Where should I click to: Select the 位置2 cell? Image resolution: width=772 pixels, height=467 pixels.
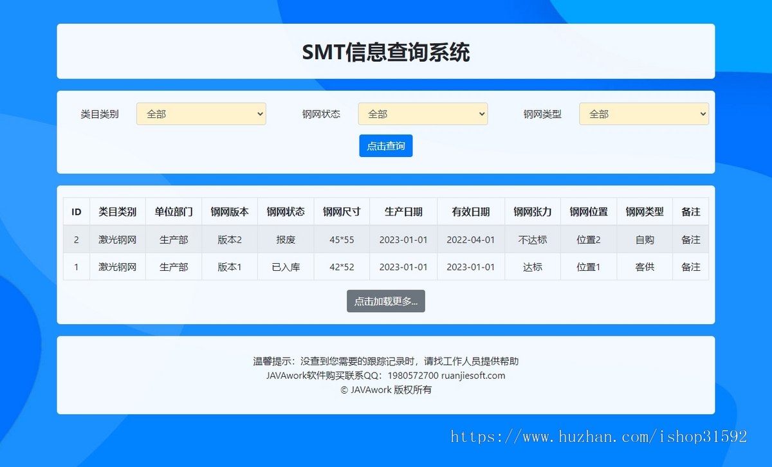[x=589, y=239]
